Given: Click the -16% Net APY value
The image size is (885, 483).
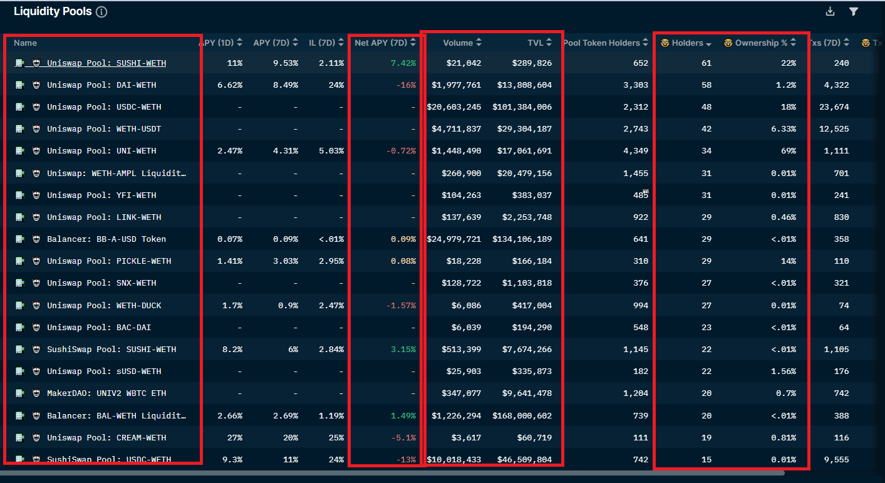Looking at the screenshot, I should [406, 85].
